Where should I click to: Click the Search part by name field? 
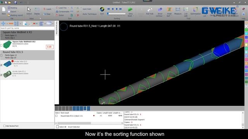coord(27,28)
